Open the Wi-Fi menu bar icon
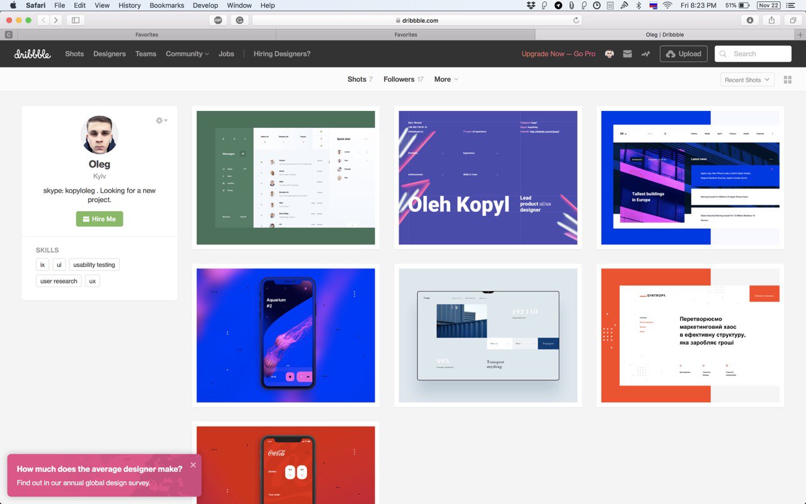Screen dimensions: 806x504 pos(667,5)
